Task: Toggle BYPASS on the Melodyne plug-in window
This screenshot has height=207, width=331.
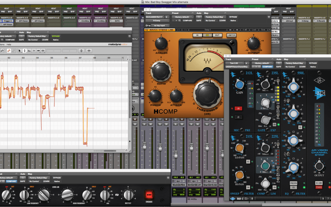Action: tap(56, 36)
